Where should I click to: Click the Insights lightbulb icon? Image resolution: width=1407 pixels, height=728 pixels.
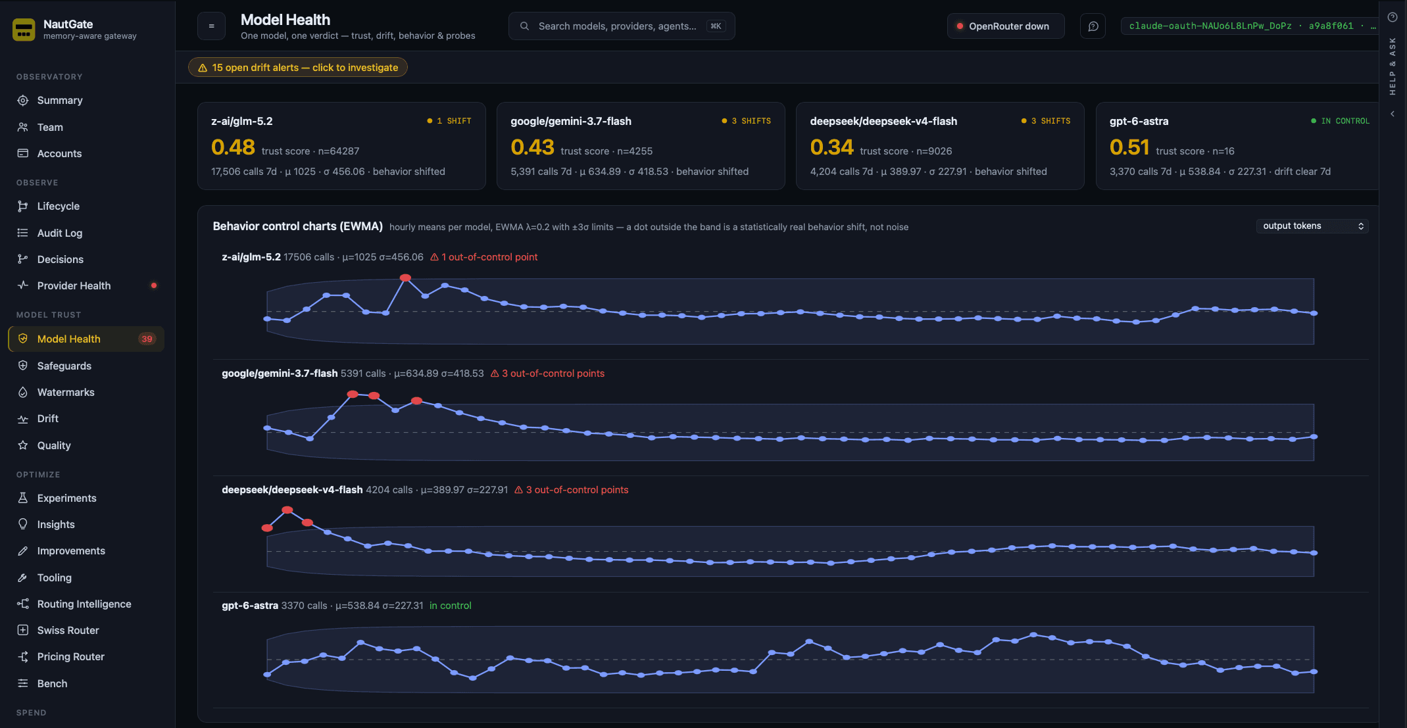(23, 524)
